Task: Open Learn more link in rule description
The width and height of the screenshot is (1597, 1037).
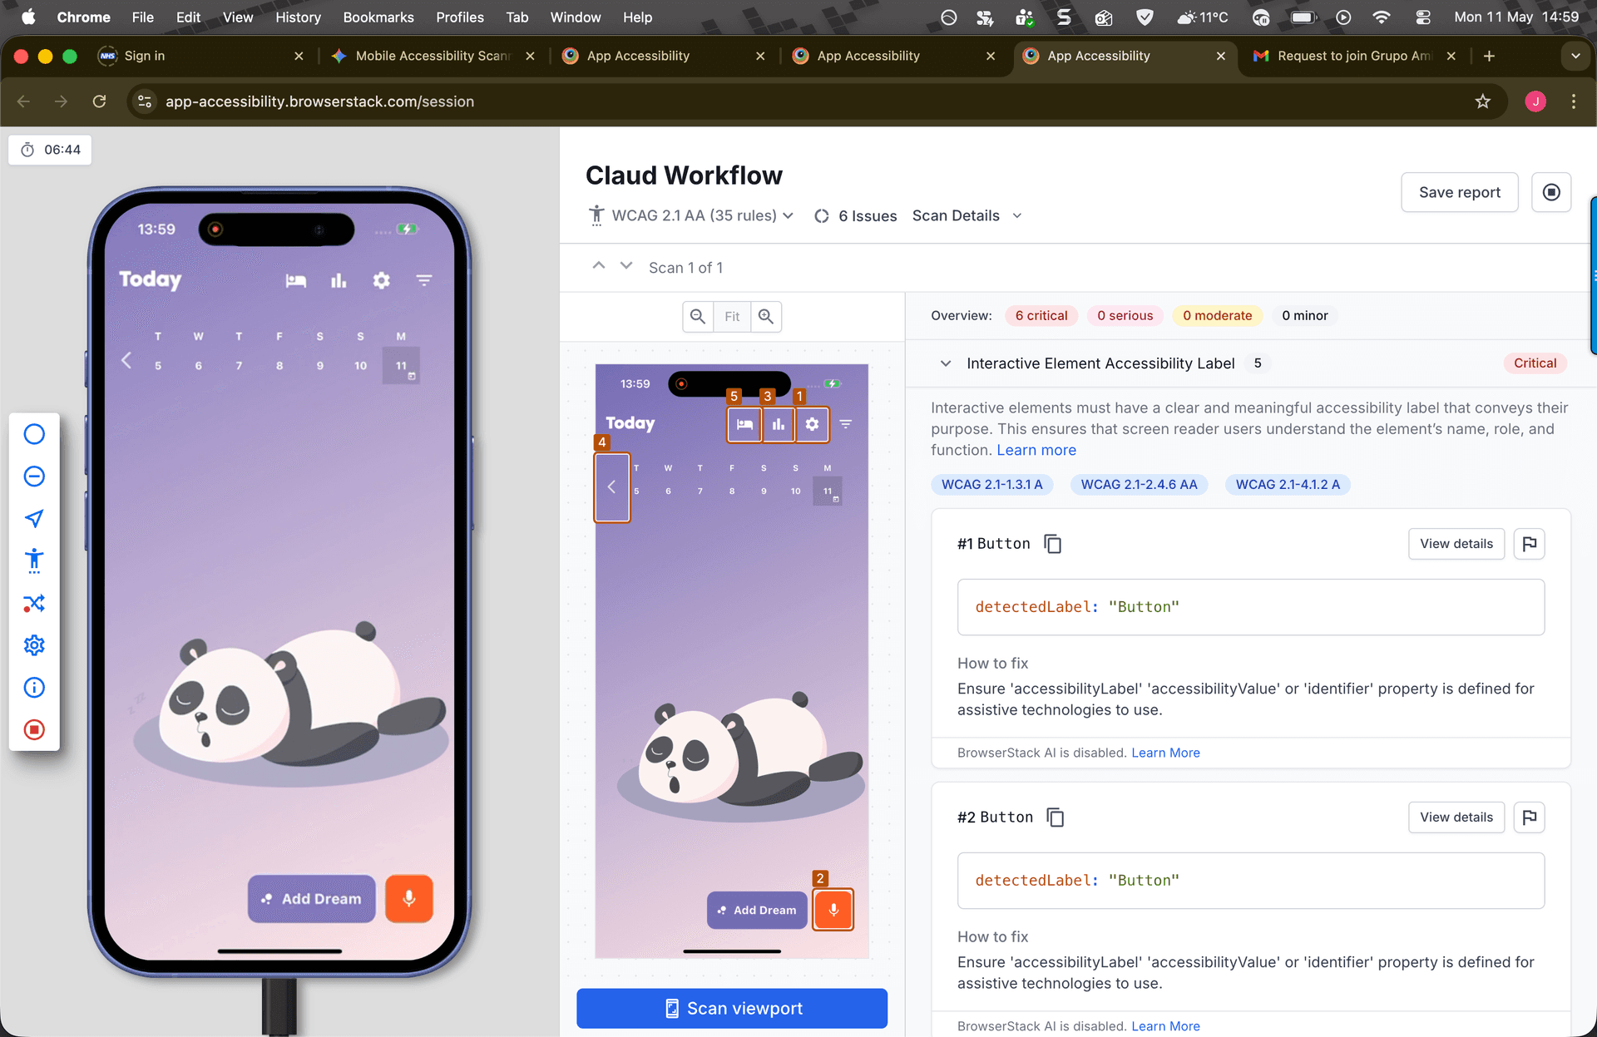Action: pos(1036,450)
